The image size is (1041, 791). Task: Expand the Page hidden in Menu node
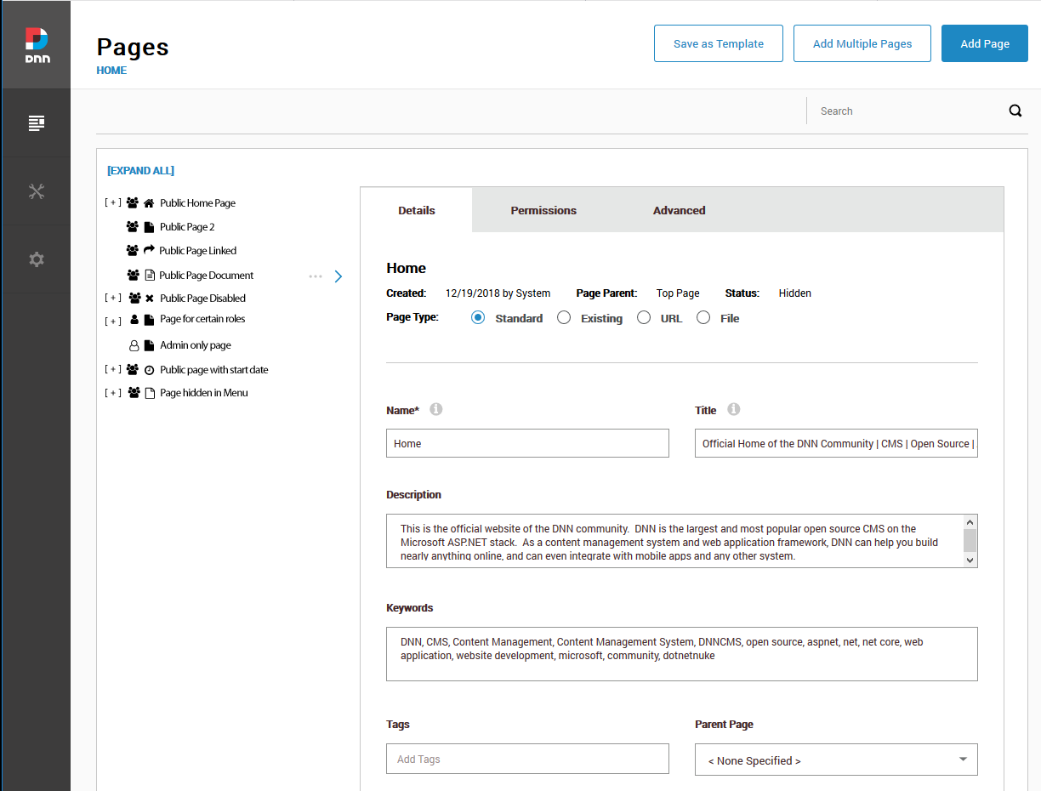[x=112, y=393]
